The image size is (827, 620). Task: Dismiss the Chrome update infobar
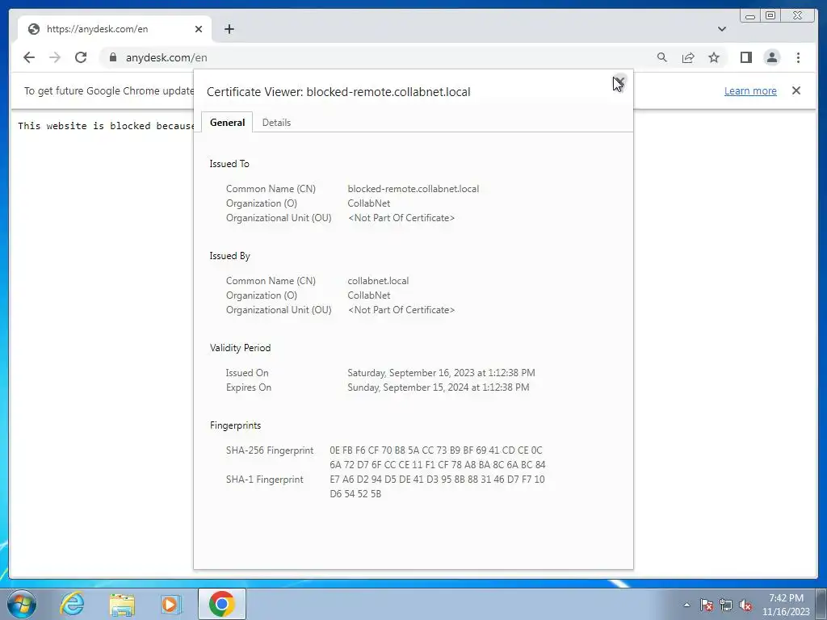pyautogui.click(x=796, y=90)
